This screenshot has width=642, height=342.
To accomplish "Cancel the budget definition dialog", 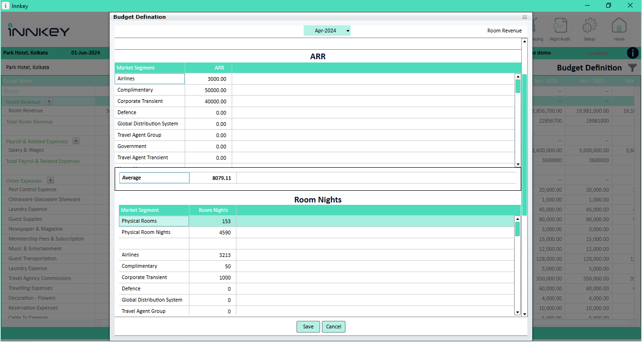I will point(334,326).
